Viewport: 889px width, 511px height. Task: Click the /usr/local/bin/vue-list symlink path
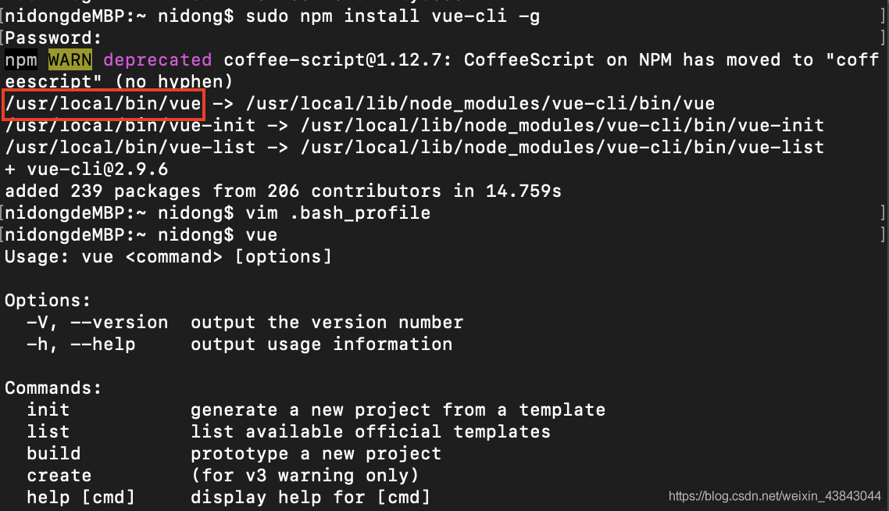[x=130, y=148]
